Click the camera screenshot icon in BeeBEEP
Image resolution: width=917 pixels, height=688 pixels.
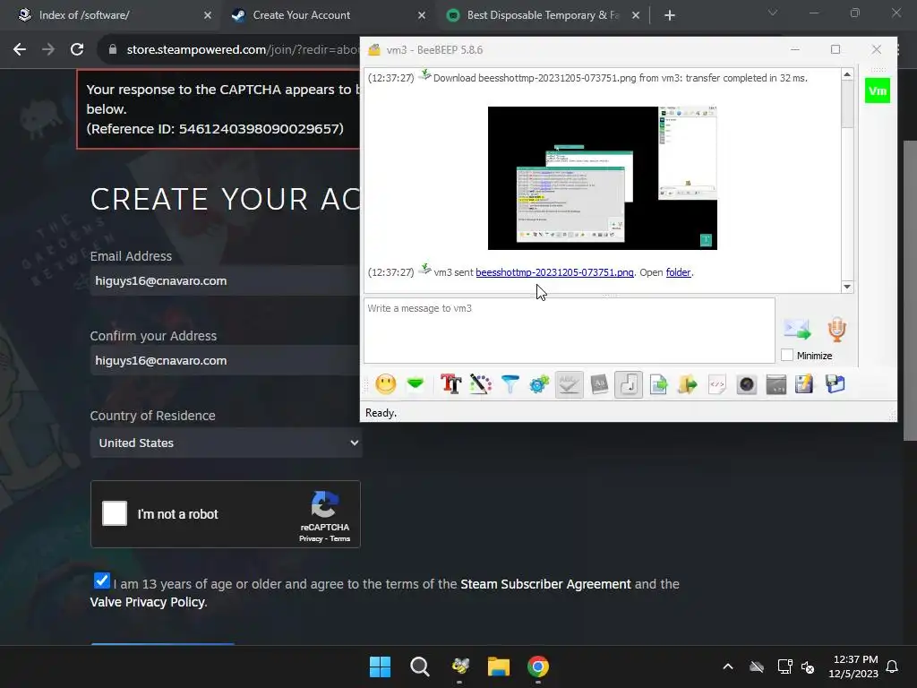[747, 384]
